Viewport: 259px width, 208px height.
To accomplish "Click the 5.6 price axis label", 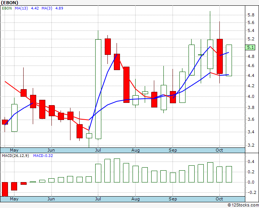I will (x=251, y=22).
